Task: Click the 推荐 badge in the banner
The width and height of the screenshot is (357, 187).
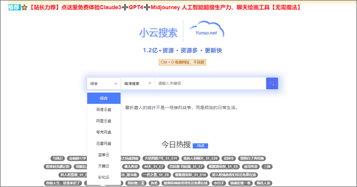Action: click(14, 7)
